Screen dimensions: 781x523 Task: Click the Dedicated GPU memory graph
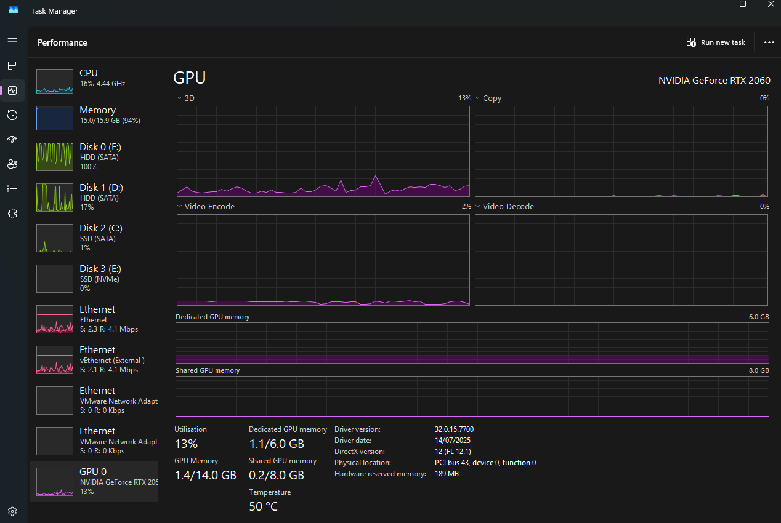(472, 343)
